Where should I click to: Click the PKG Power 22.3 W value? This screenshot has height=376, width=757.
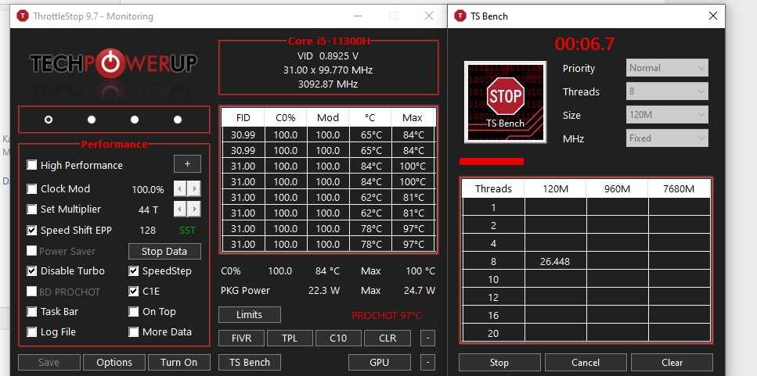pyautogui.click(x=324, y=291)
